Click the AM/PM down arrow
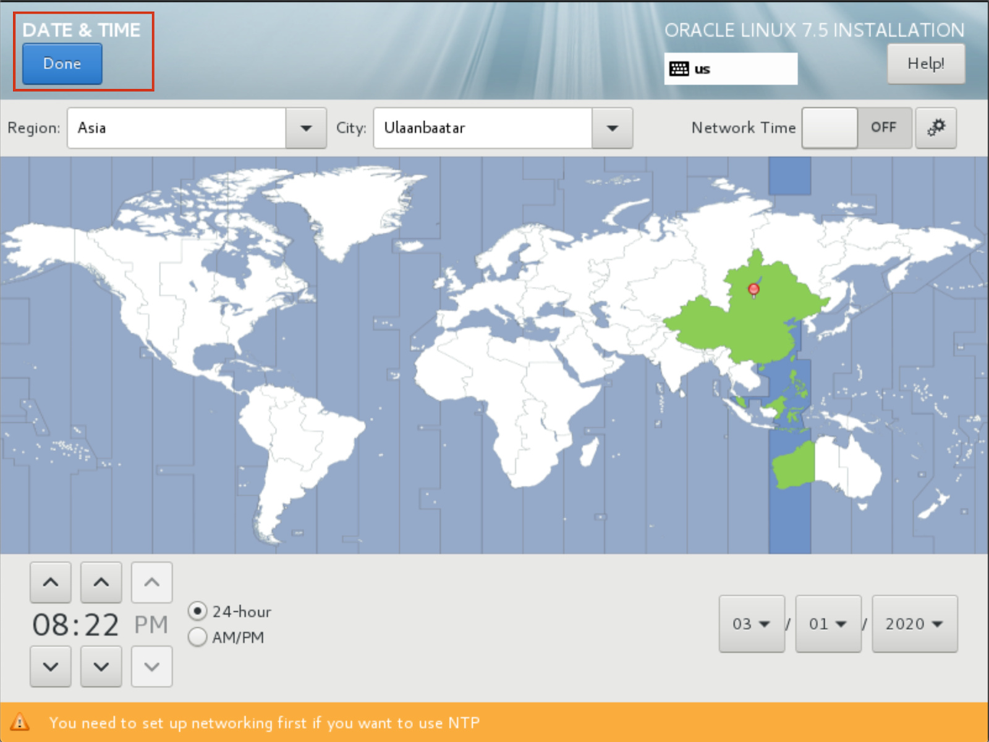The image size is (989, 742). click(x=151, y=667)
